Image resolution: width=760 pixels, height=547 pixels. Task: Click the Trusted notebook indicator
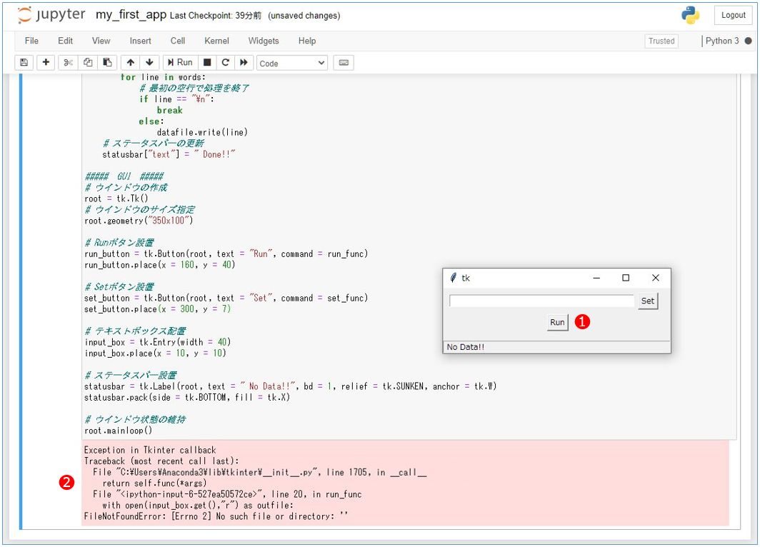(661, 41)
